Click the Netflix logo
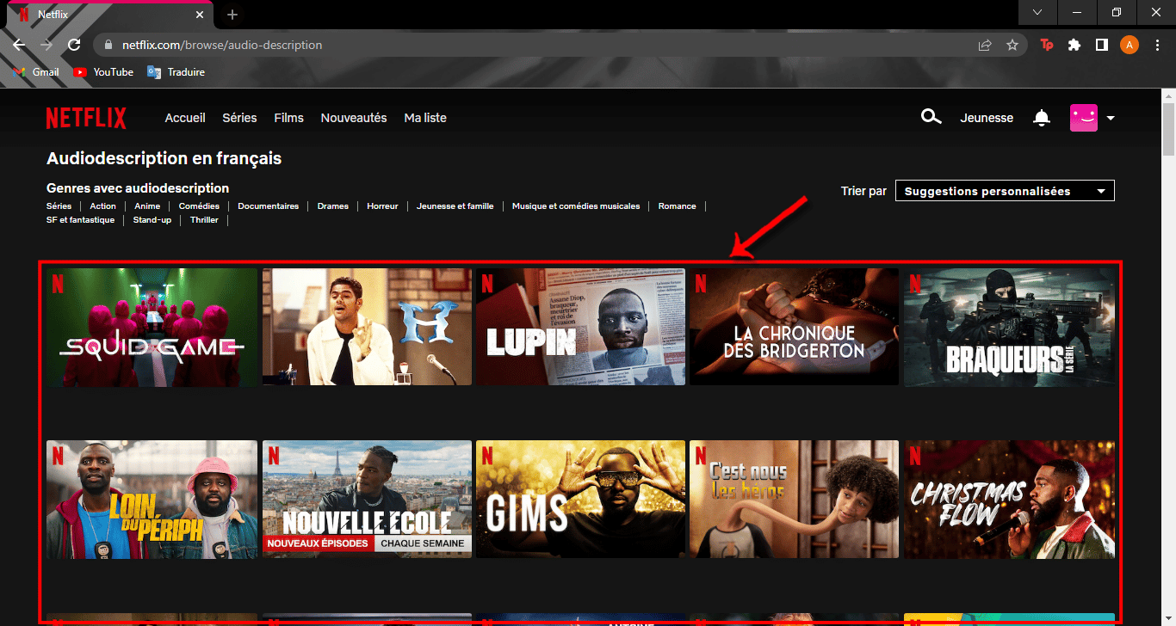The image size is (1176, 626). 86,118
